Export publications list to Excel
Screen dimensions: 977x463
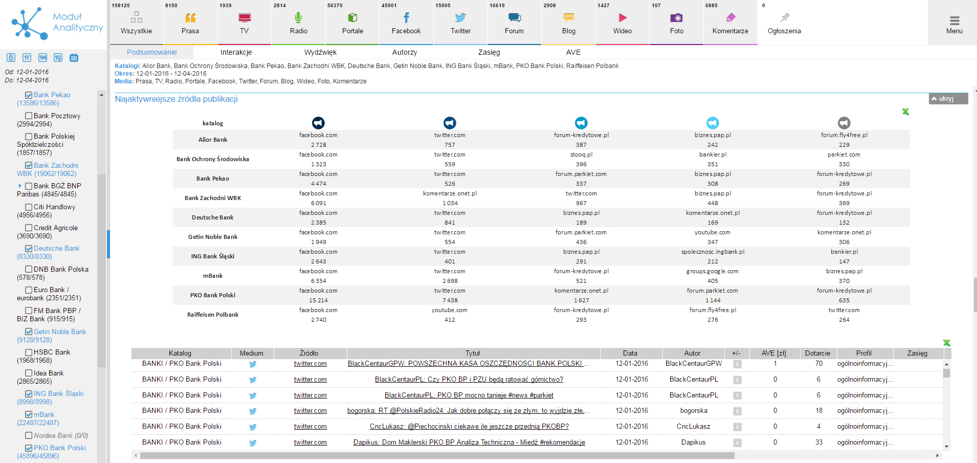946,343
